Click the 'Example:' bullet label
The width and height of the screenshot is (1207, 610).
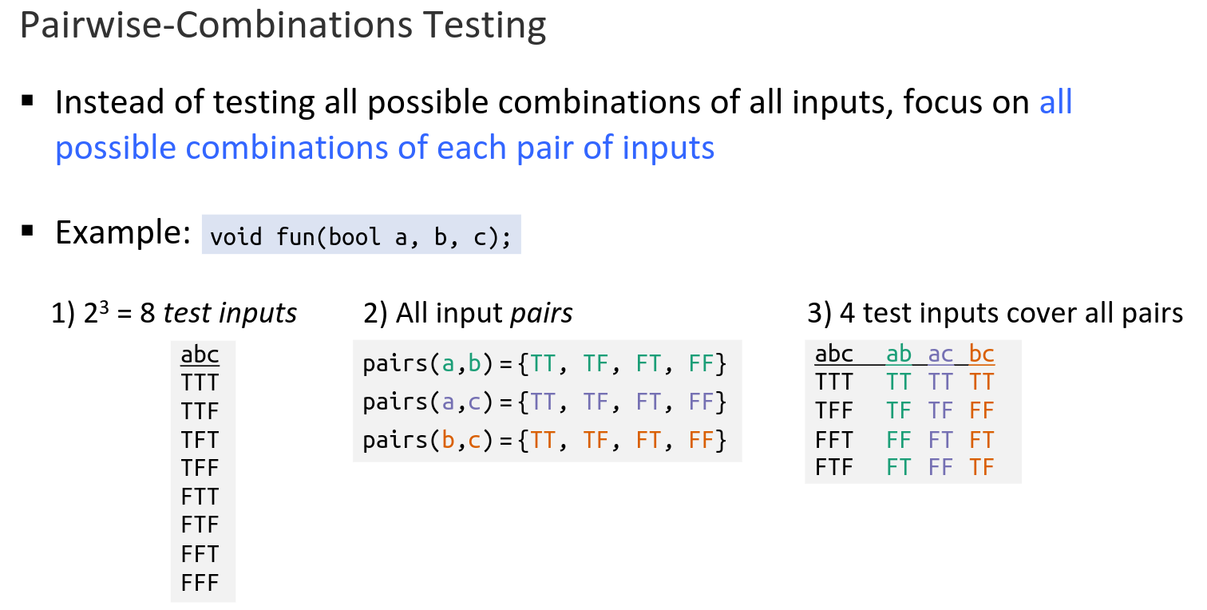coord(121,233)
